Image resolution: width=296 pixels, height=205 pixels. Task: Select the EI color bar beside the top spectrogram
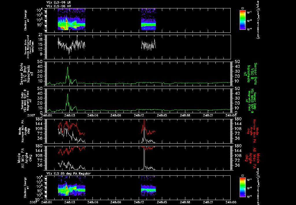coord(243,20)
